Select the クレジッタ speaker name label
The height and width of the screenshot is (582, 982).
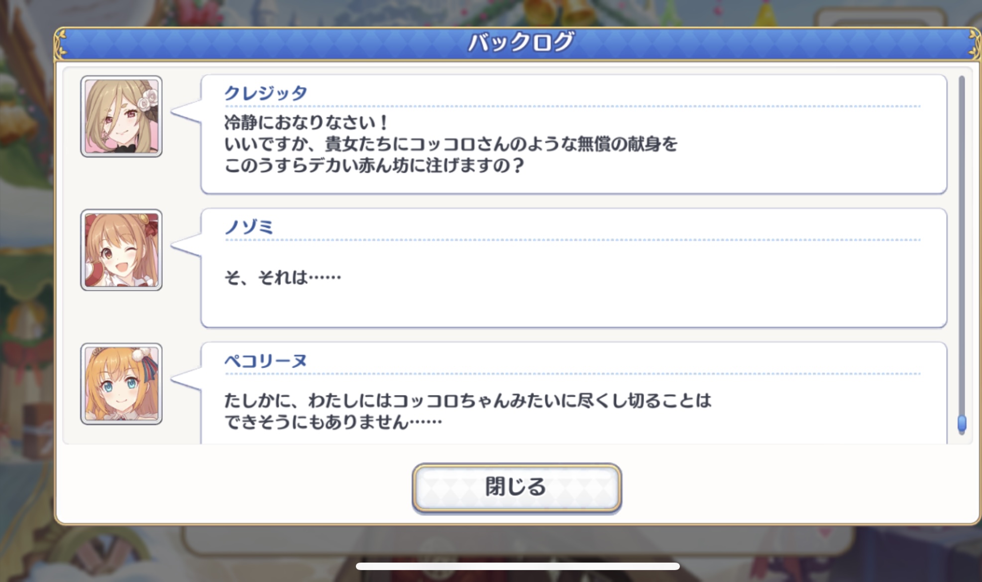point(265,93)
